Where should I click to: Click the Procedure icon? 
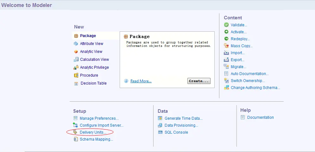(x=76, y=75)
